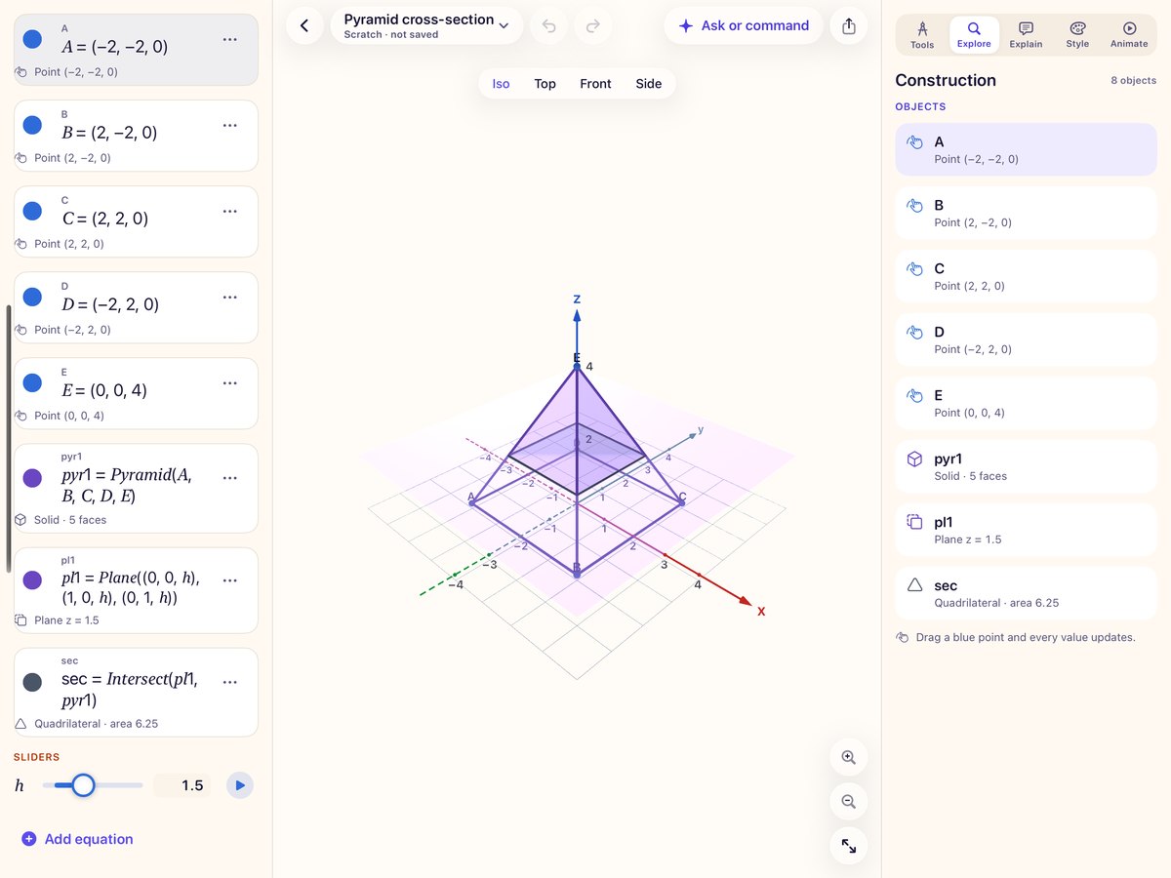This screenshot has height=878, width=1171.
Task: Play the h slider animation
Action: tap(239, 785)
